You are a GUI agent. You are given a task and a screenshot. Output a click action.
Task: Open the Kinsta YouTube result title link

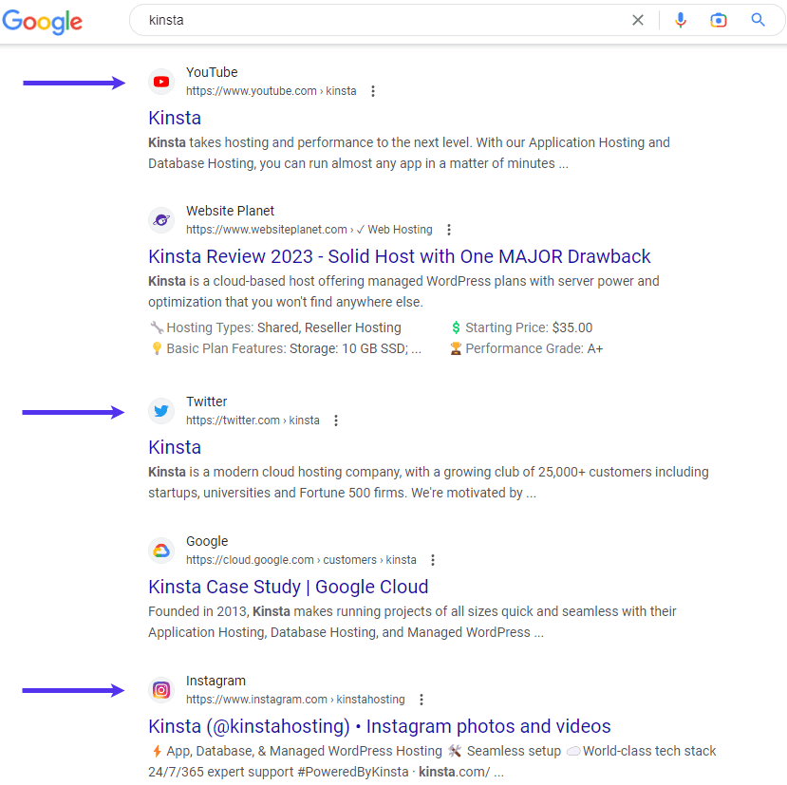point(174,118)
